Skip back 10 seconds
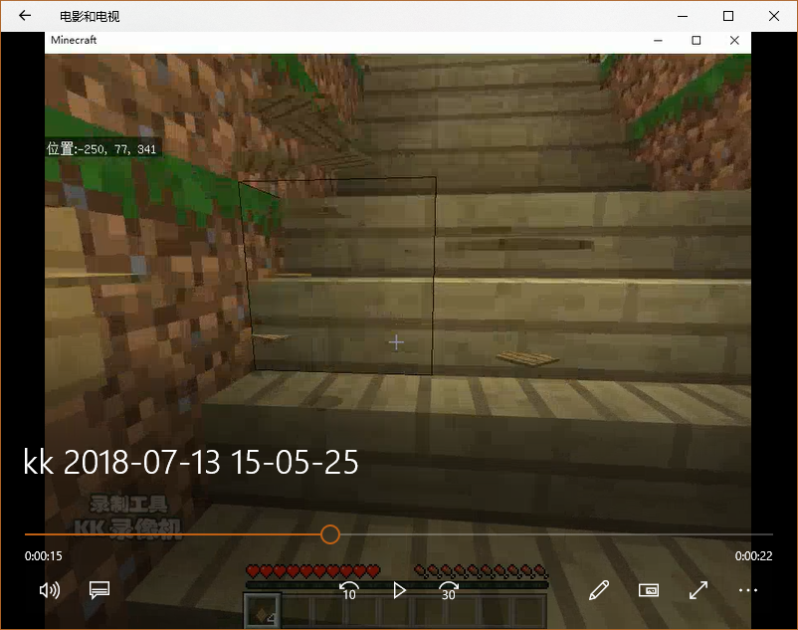 click(349, 590)
